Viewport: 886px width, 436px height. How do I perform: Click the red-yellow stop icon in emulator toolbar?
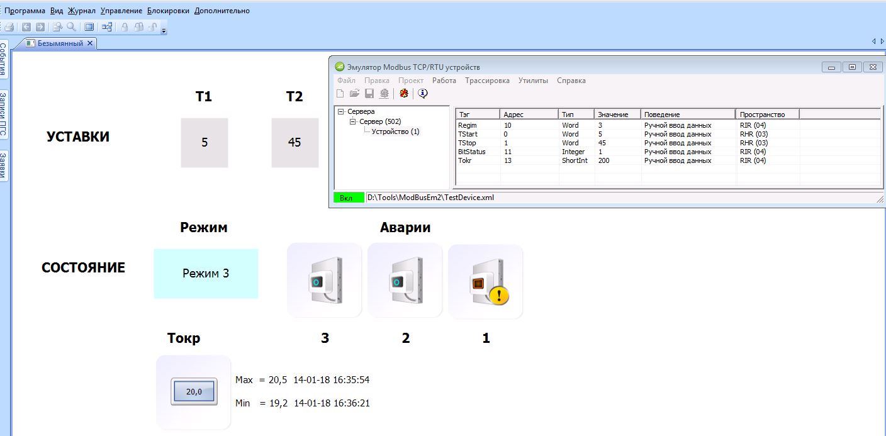pos(403,94)
